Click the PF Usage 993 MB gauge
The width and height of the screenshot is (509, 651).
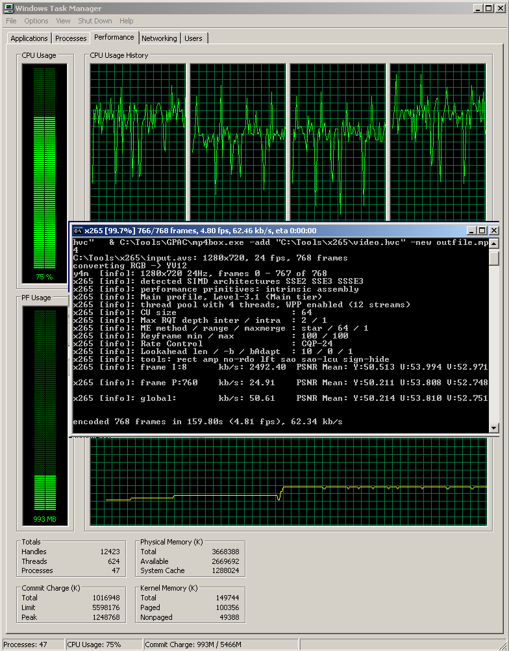tap(44, 416)
